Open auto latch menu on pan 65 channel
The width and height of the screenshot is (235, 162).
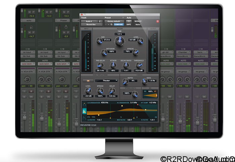pyautogui.click(x=28, y=64)
